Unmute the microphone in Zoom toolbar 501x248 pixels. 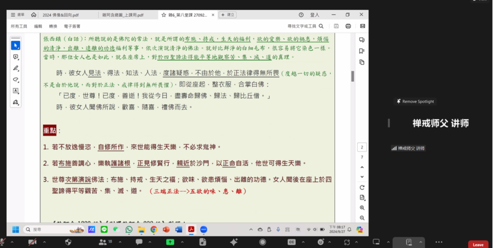[3, 242]
